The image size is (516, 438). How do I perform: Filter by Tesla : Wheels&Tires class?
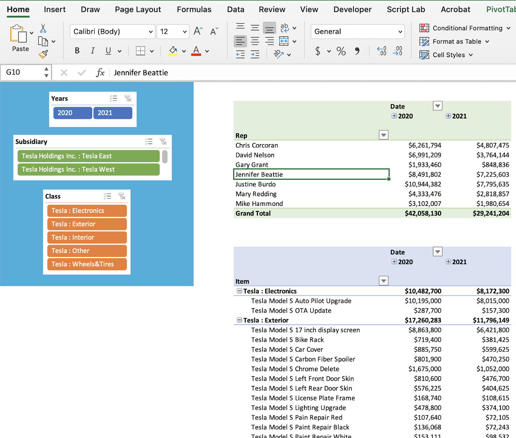(87, 264)
